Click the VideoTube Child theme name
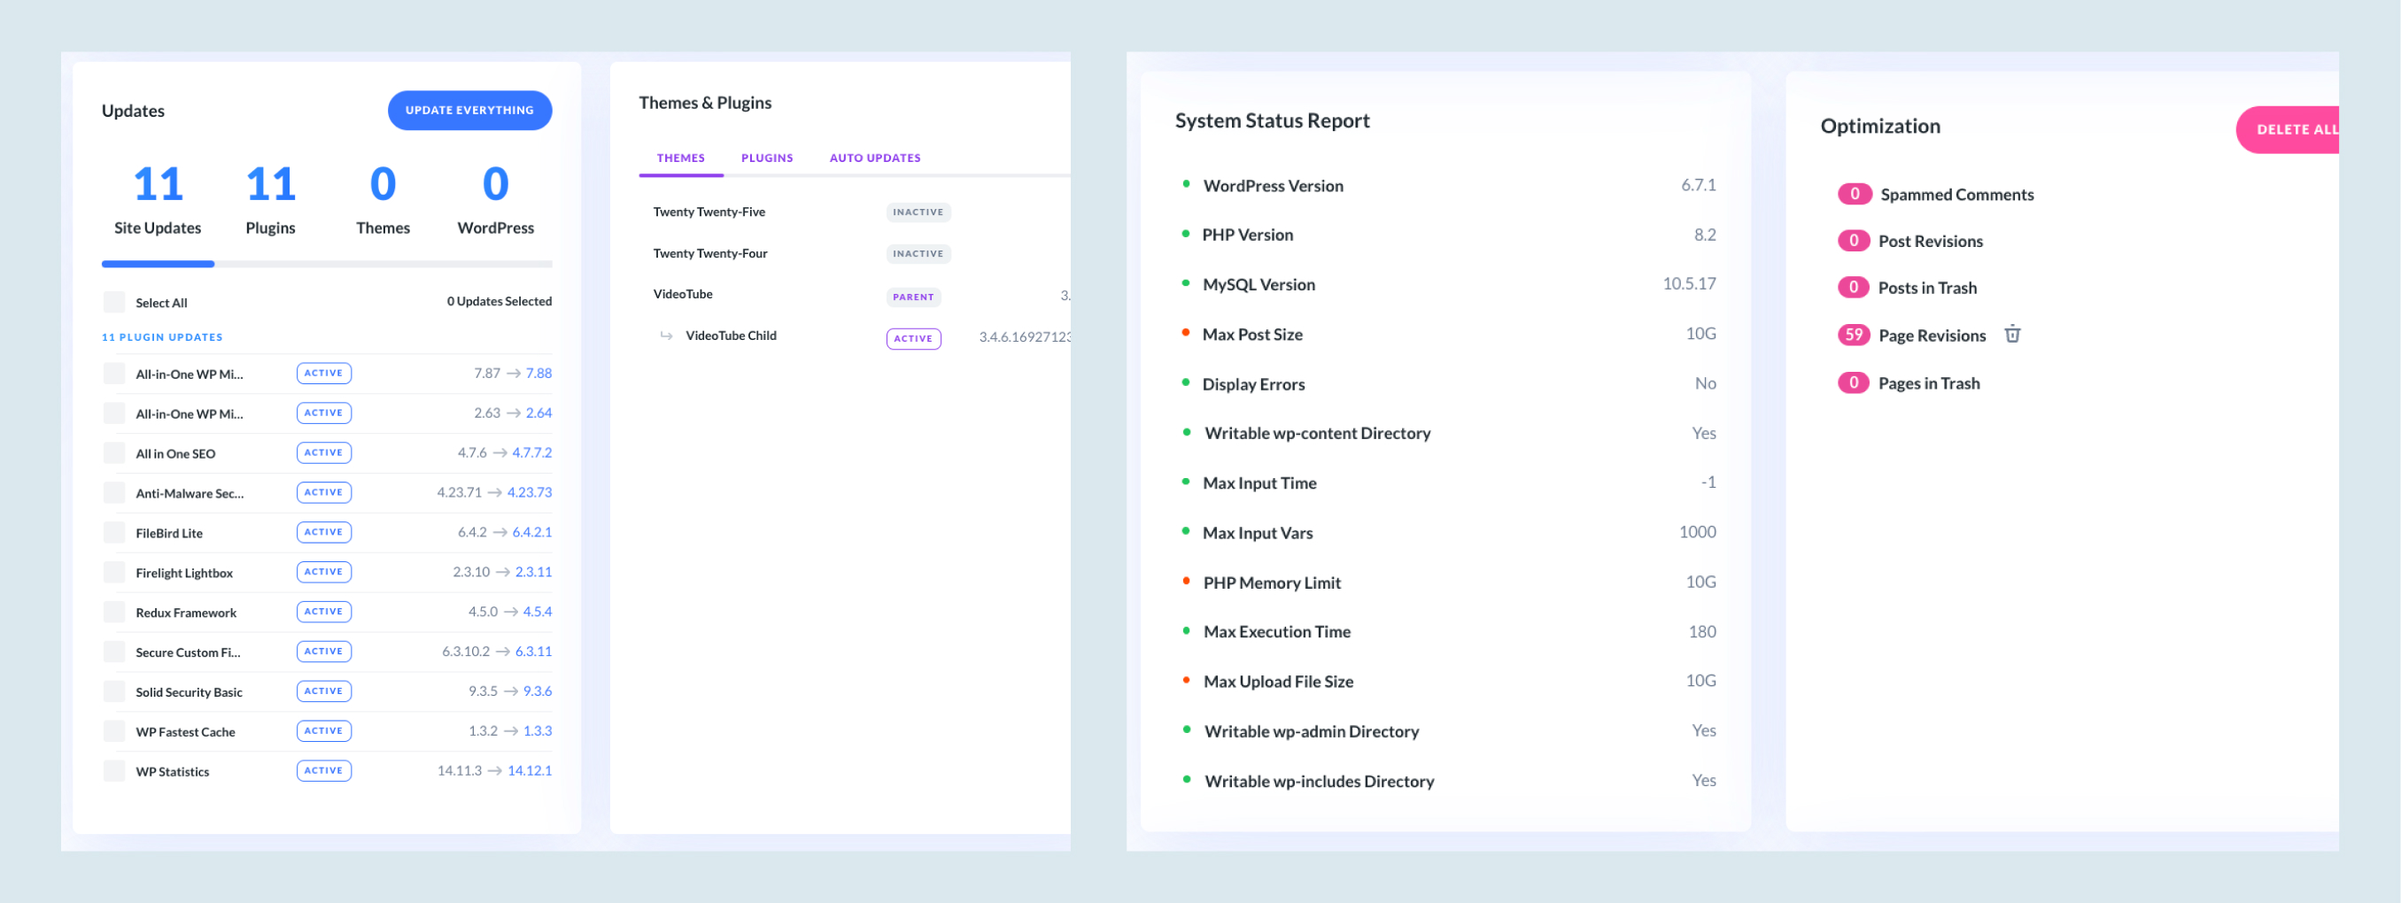Image resolution: width=2401 pixels, height=903 pixels. [x=731, y=336]
